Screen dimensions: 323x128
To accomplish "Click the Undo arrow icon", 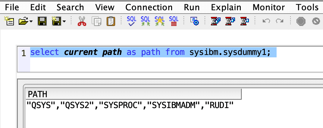I will click(266, 21).
